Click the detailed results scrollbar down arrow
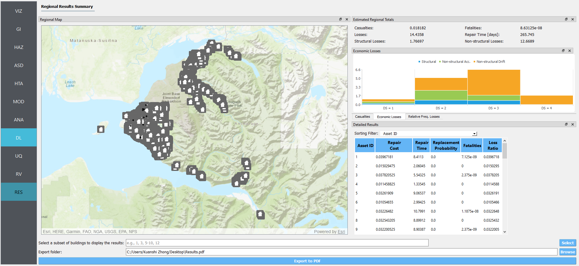Viewport: 579px width, 266px height. pos(505,232)
